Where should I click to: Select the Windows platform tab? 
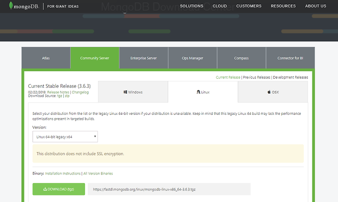pyautogui.click(x=133, y=92)
